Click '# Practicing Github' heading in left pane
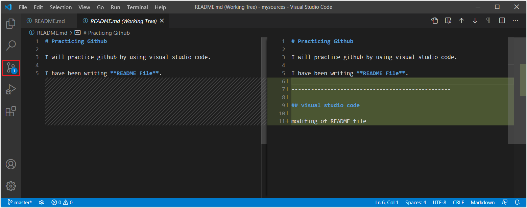 [76, 41]
